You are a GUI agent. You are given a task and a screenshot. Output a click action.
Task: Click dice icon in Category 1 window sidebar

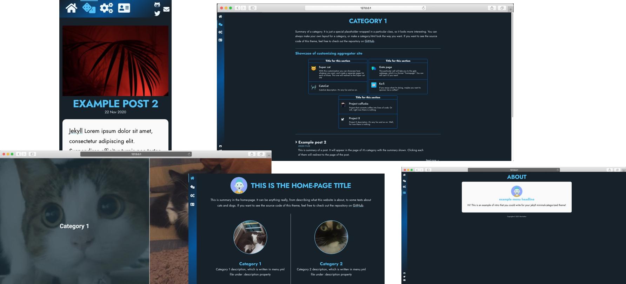point(220,25)
